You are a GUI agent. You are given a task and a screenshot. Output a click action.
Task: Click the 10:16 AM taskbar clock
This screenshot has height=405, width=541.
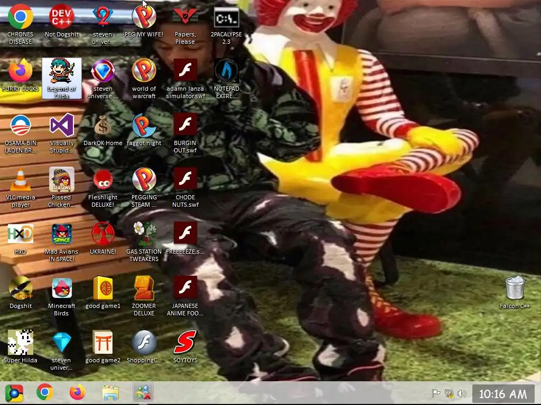[503, 393]
